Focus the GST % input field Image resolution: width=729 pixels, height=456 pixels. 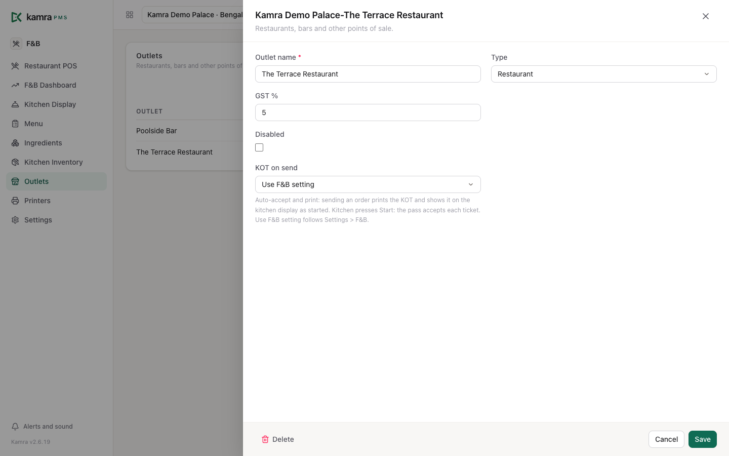pos(368,112)
